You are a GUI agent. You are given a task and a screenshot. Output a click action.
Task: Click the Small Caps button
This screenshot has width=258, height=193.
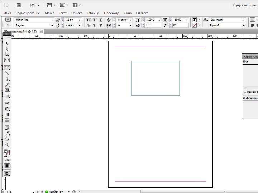click(x=89, y=25)
